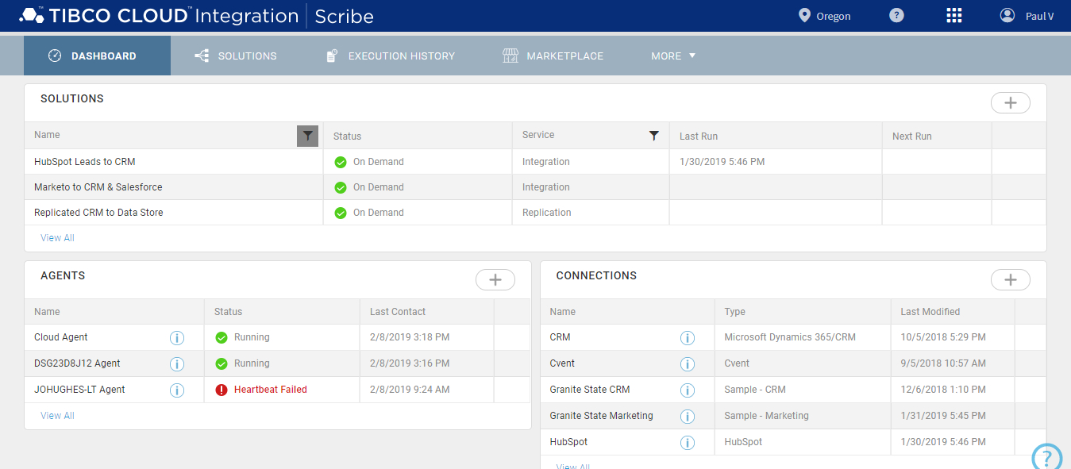Click the help question mark in the header
The height and width of the screenshot is (469, 1071).
point(896,15)
